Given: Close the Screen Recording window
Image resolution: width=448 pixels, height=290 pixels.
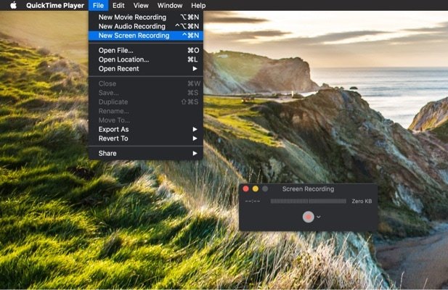Looking at the screenshot, I should [245, 188].
